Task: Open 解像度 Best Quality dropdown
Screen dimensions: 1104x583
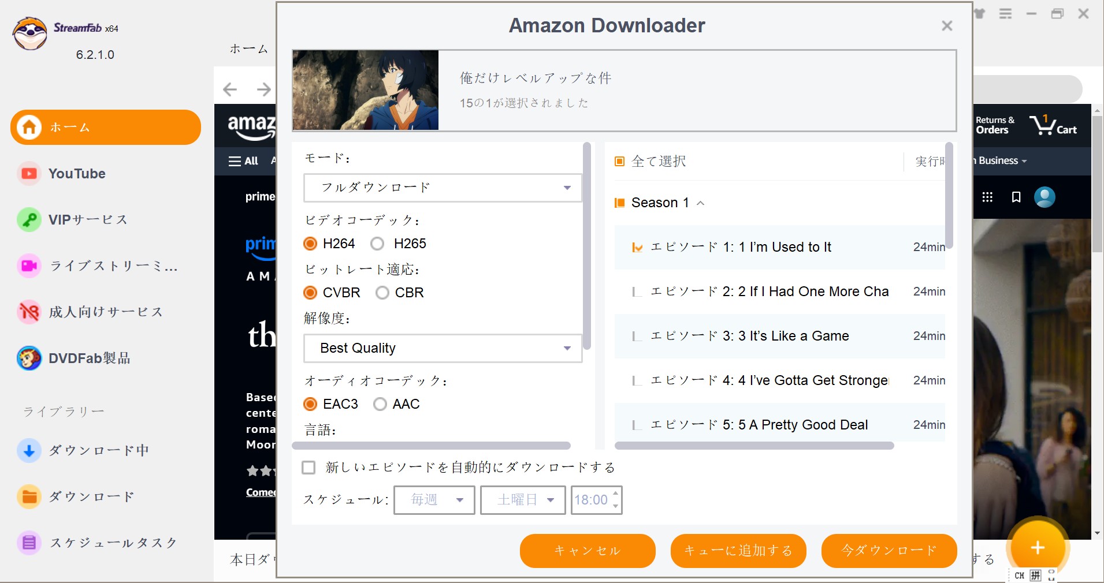Action: (x=443, y=348)
